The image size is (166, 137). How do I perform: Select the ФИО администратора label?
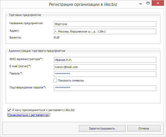[x=26, y=59]
